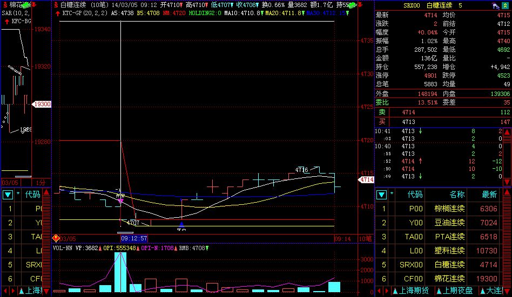Image resolution: width=512 pixels, height=297 pixels.
Task: Click the green double-chevron icon in quote panel
Action: (507, 5)
